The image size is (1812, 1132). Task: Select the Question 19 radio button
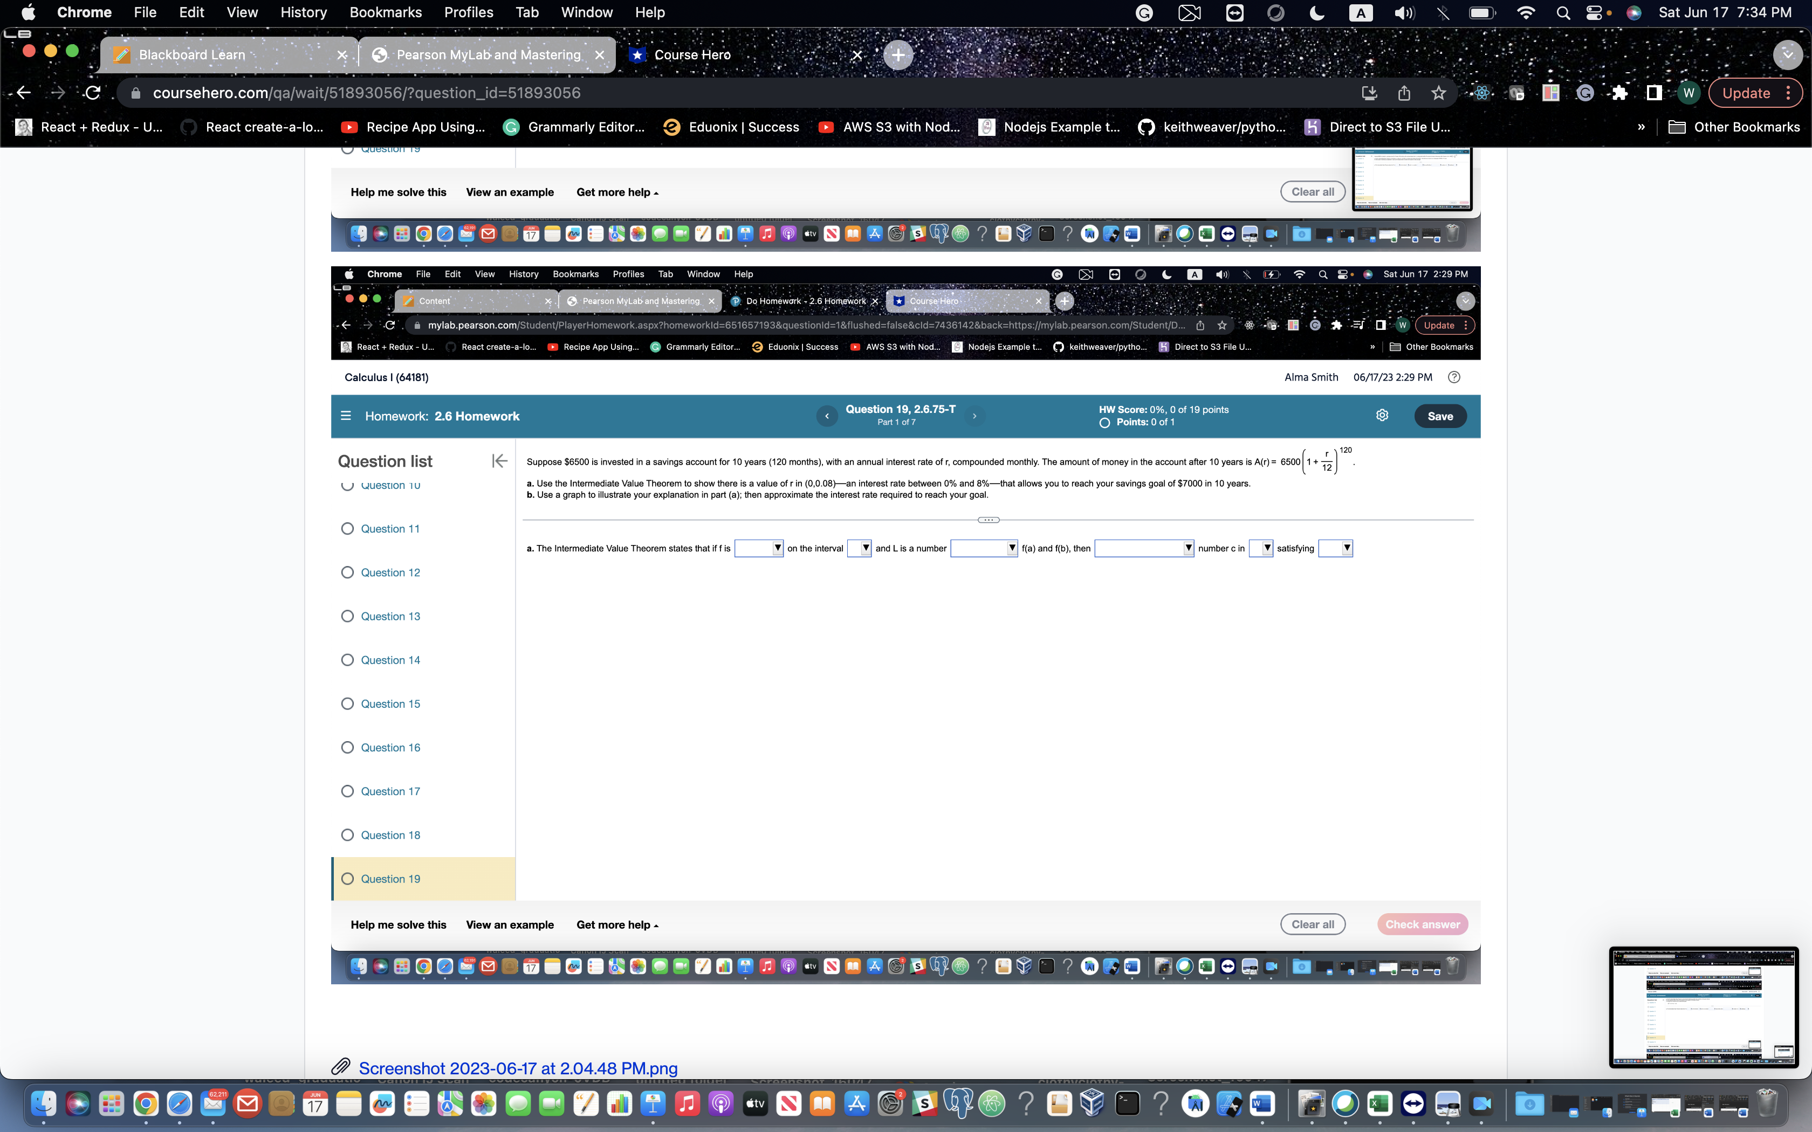pos(347,879)
